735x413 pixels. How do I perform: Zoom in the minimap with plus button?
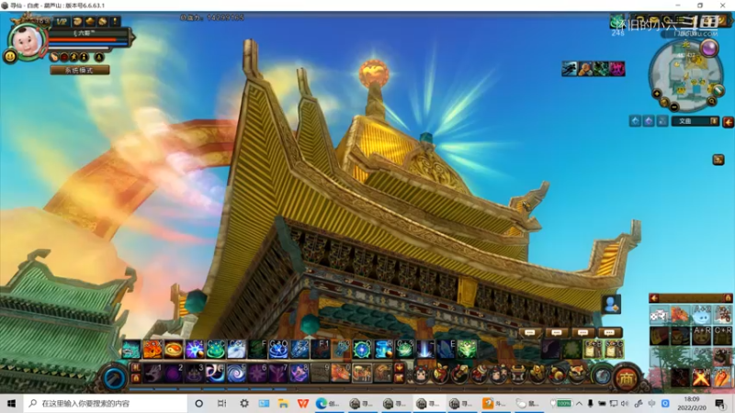[x=657, y=94]
